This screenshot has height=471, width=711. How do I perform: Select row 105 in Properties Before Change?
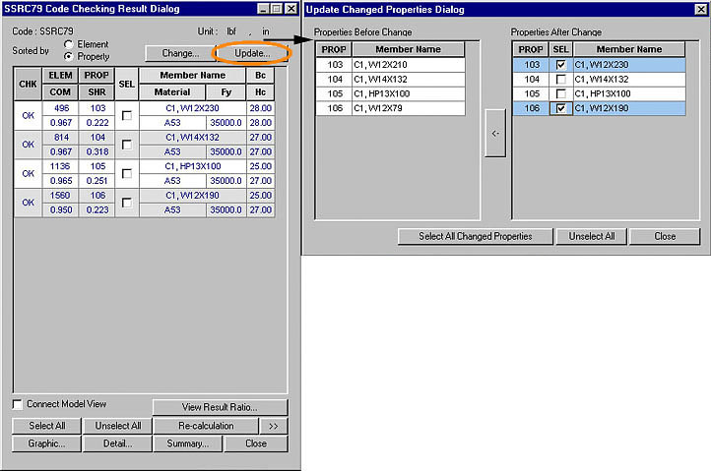click(x=390, y=93)
